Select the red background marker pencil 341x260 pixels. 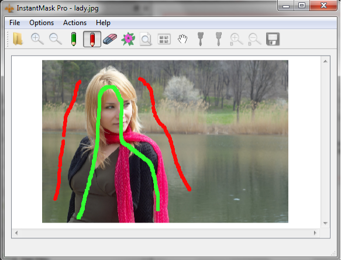coord(92,39)
